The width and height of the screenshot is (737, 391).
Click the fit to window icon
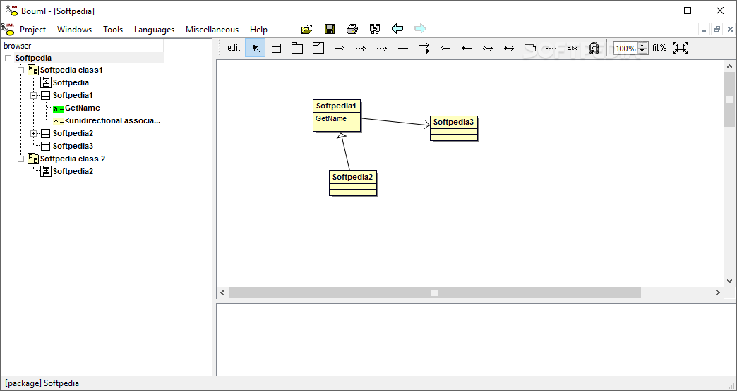(680, 48)
